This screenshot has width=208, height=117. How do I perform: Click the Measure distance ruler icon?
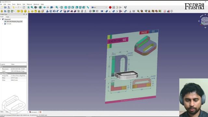click(88, 7)
